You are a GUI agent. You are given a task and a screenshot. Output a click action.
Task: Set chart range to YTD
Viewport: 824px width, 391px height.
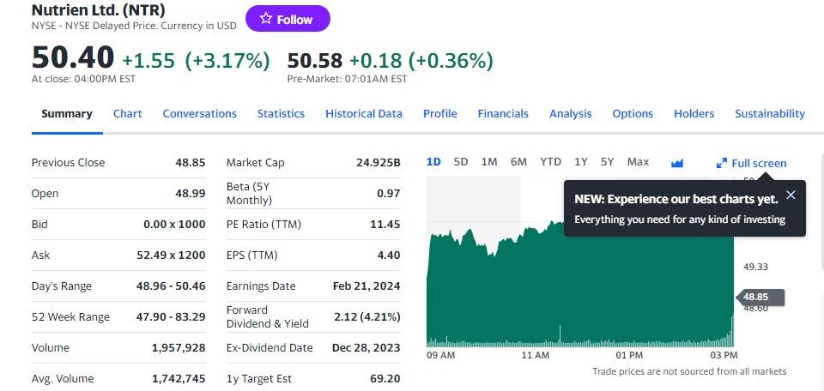coord(550,162)
